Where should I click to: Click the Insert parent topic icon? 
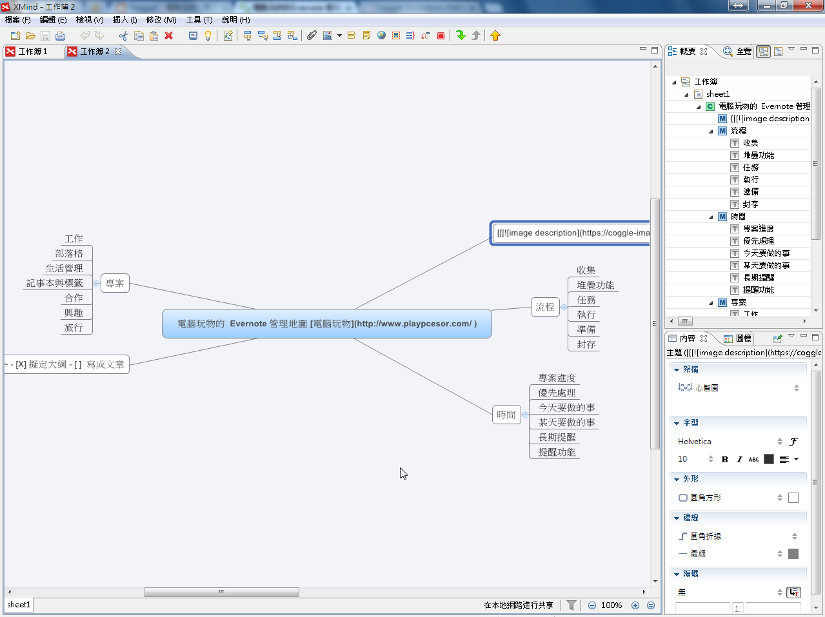coord(292,35)
